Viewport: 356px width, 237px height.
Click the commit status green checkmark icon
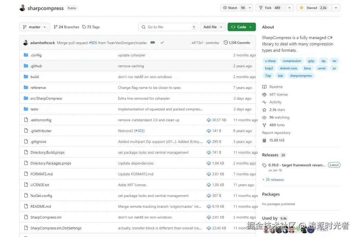[x=162, y=43]
